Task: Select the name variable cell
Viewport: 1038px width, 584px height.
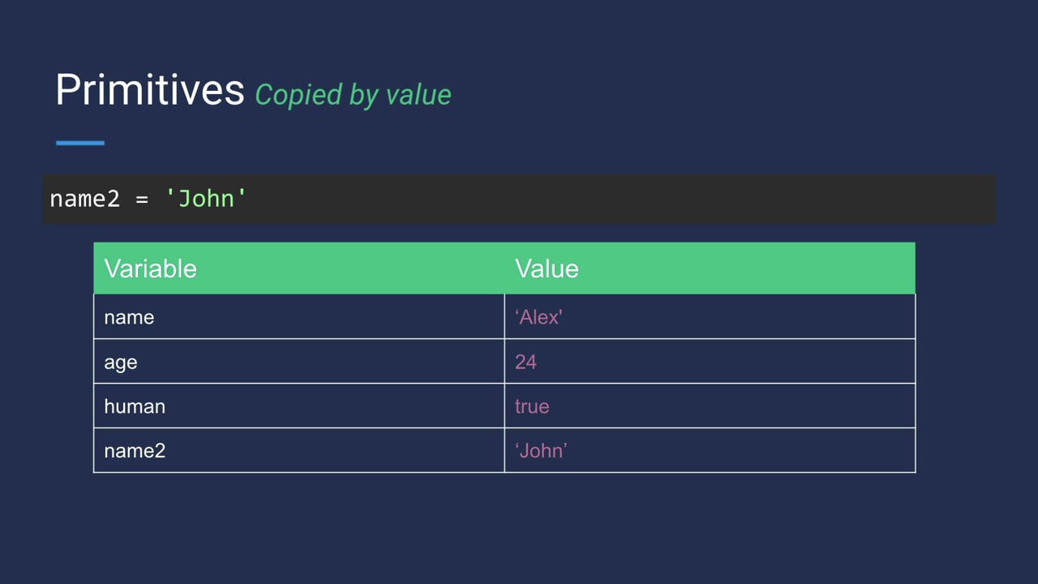Action: click(x=298, y=316)
